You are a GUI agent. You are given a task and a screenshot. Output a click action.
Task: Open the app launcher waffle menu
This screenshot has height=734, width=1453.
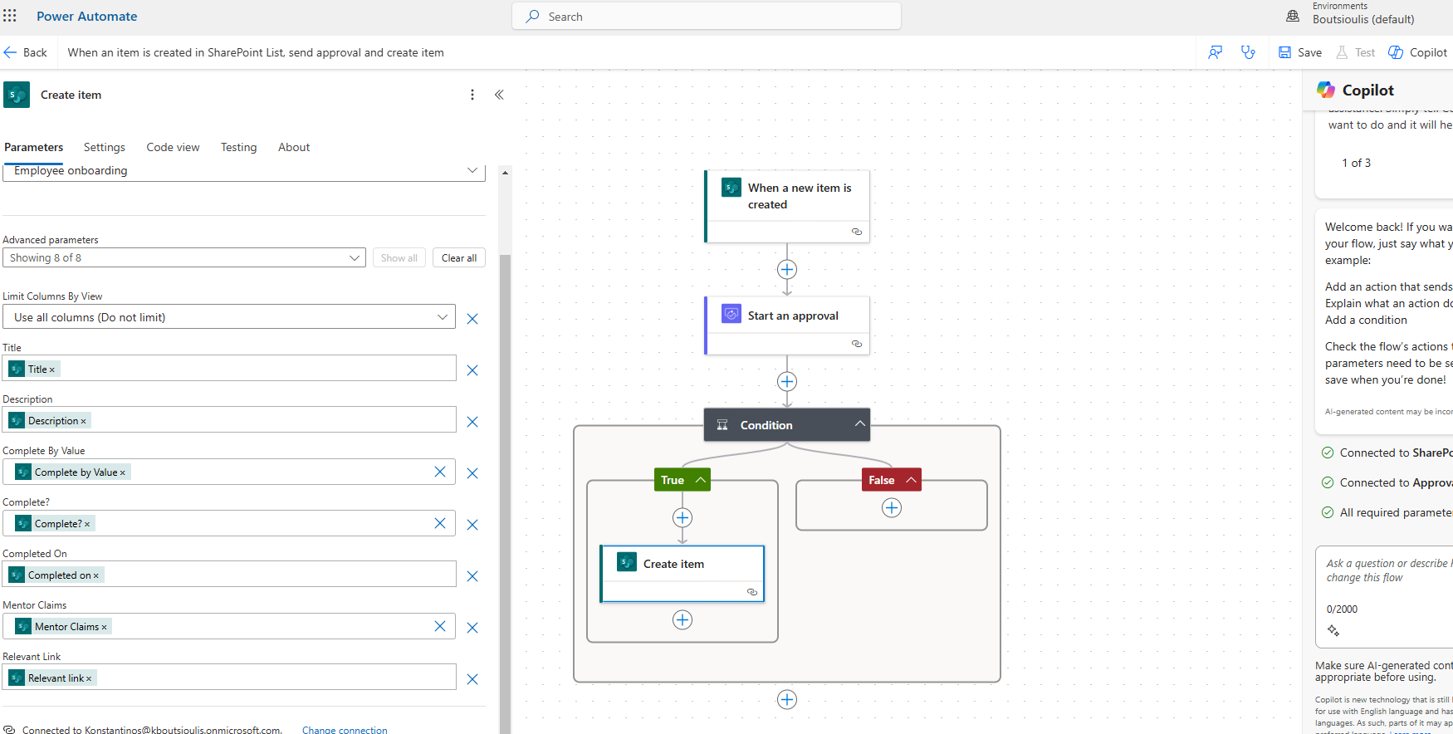[x=10, y=16]
